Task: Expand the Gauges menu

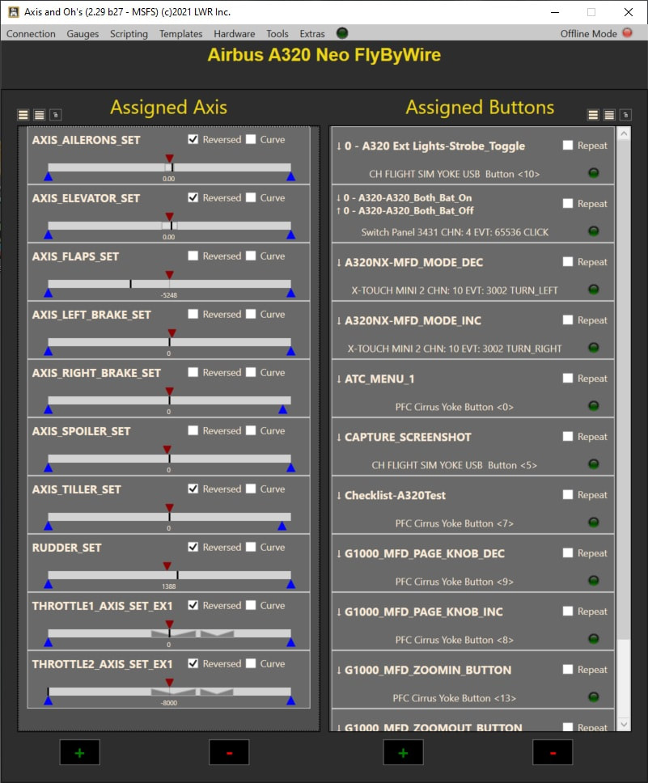Action: coord(83,34)
